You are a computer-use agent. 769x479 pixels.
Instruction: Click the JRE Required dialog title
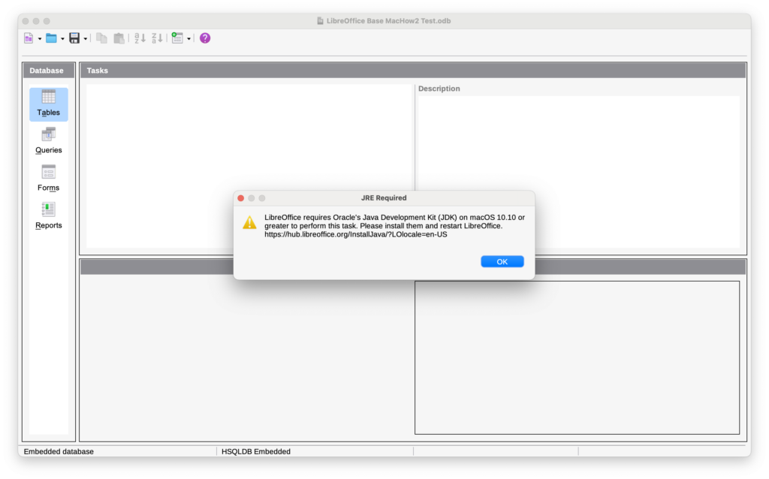[384, 198]
